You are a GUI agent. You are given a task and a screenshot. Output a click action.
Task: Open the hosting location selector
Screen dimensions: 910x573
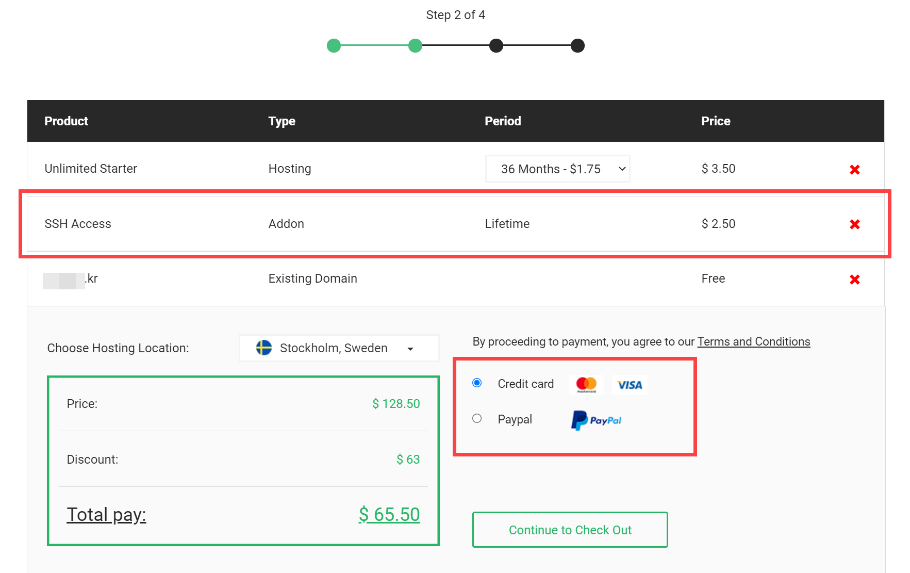pyautogui.click(x=339, y=348)
